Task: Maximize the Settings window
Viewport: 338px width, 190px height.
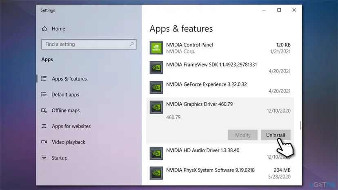Action: [279, 10]
